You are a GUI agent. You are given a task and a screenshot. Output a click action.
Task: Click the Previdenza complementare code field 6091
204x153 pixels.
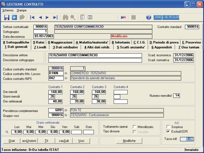pos(56,110)
